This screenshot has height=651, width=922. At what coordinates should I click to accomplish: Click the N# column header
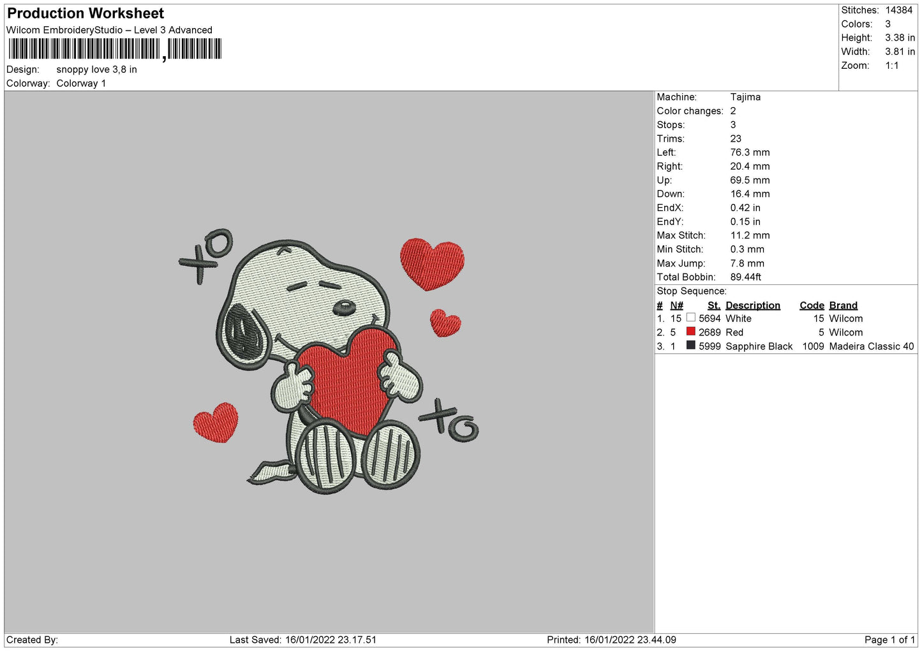pyautogui.click(x=676, y=305)
